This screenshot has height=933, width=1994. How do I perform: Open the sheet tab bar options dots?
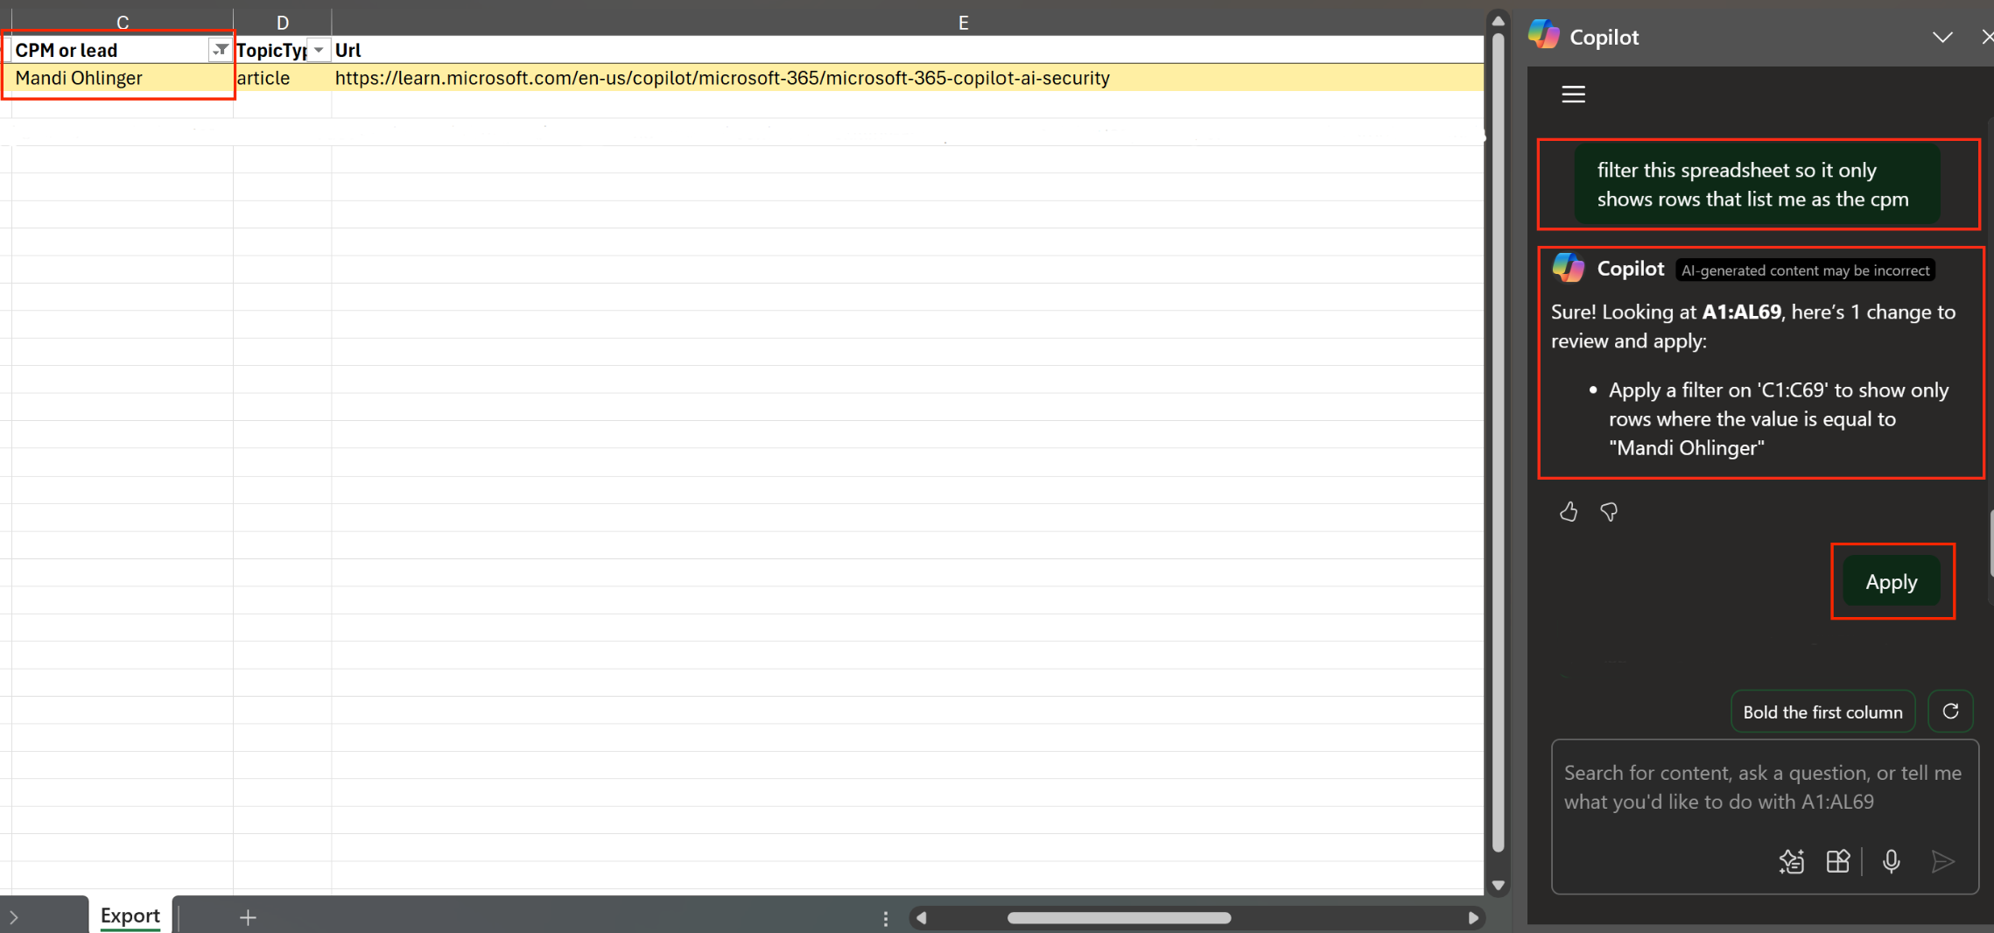(886, 918)
